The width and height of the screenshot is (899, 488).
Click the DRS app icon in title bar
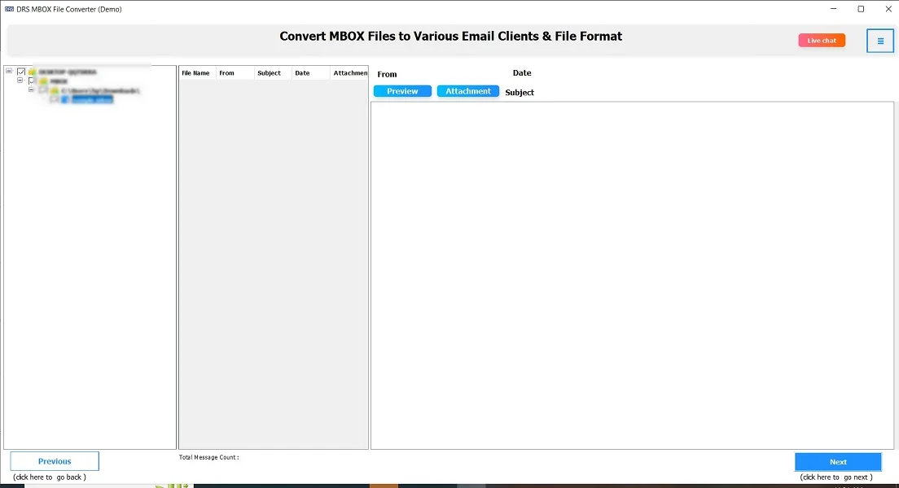[x=9, y=9]
